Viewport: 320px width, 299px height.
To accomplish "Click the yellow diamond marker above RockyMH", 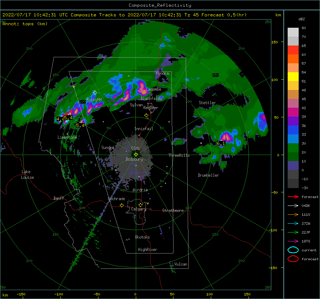I will pyautogui.click(x=95, y=93).
